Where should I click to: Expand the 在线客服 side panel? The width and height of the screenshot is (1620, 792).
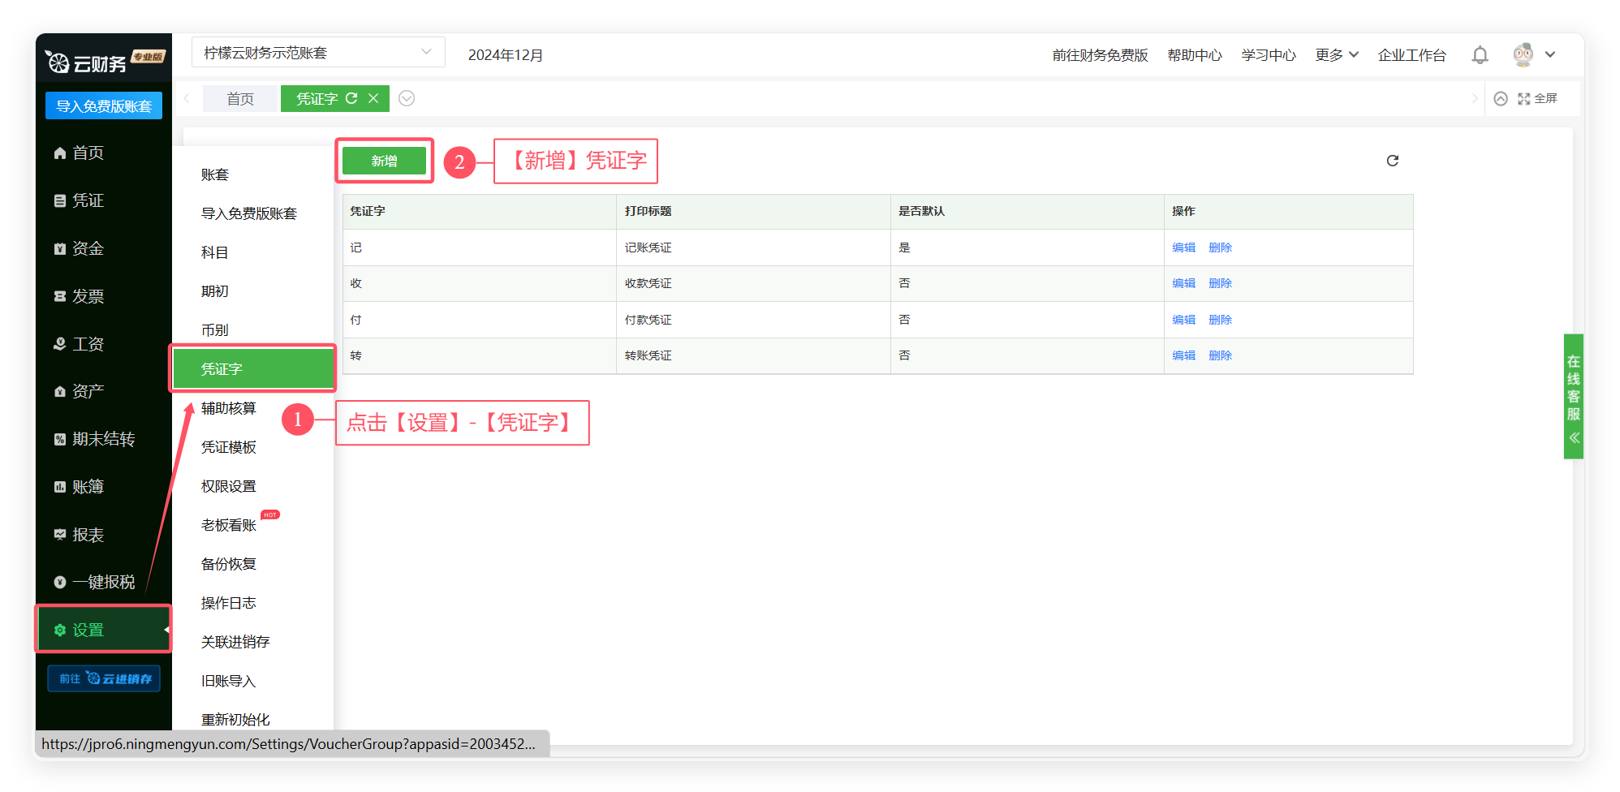(1574, 397)
